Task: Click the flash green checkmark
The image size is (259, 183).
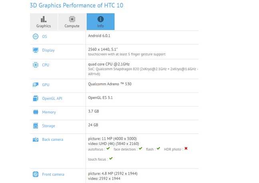Action: coord(159,149)
